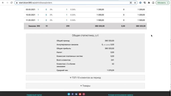Image resolution: width=171 pixels, height=96 pixels.
Task: Expand ТОП-10 клиентов за период section
Action: pos(85,78)
